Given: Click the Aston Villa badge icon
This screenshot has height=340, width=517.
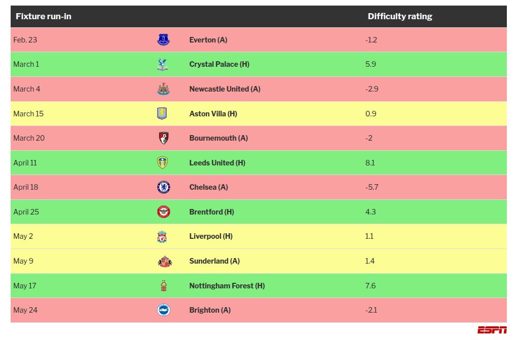Looking at the screenshot, I should (x=162, y=114).
